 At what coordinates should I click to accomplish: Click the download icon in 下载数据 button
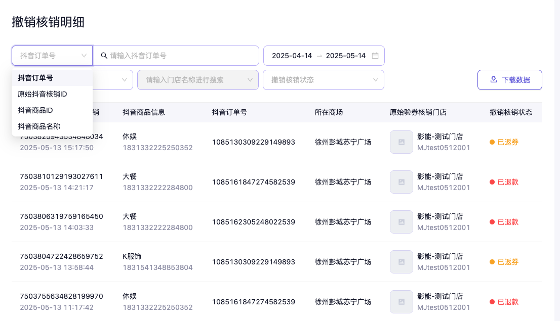coord(494,80)
